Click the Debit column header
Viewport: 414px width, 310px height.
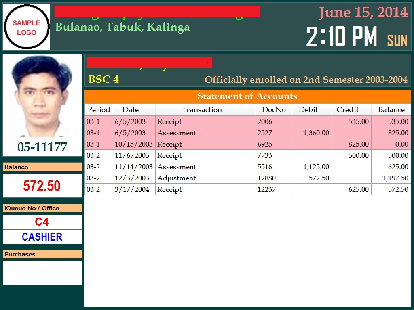click(308, 110)
